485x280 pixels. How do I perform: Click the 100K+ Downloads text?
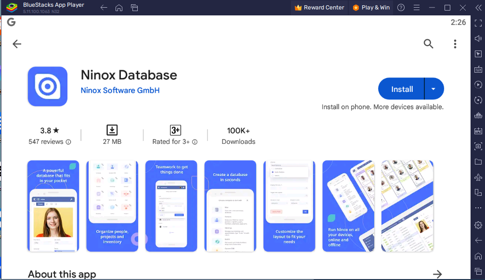point(238,136)
